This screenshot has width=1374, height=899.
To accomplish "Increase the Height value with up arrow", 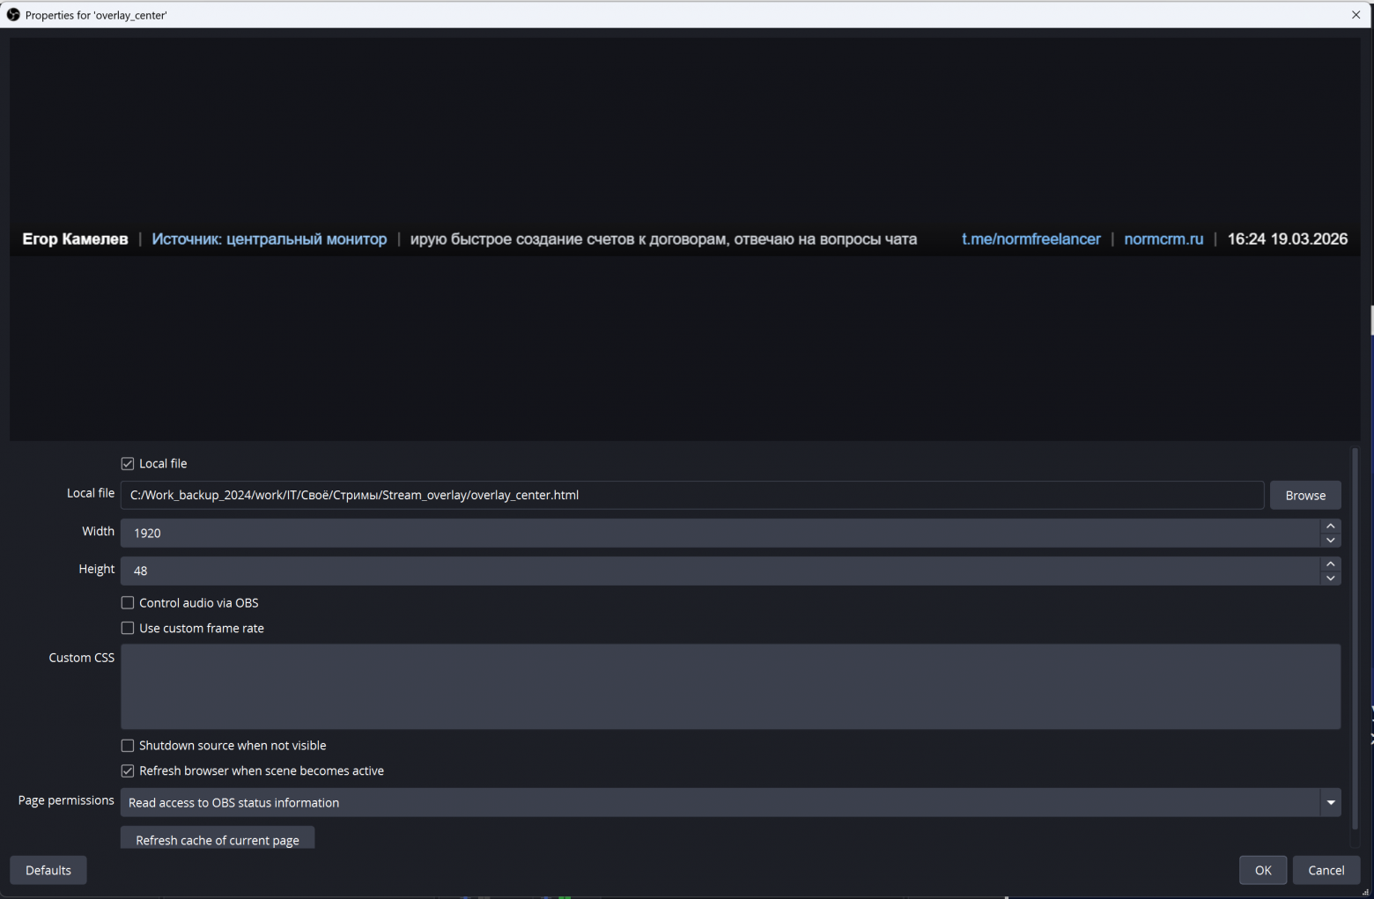I will (x=1330, y=564).
